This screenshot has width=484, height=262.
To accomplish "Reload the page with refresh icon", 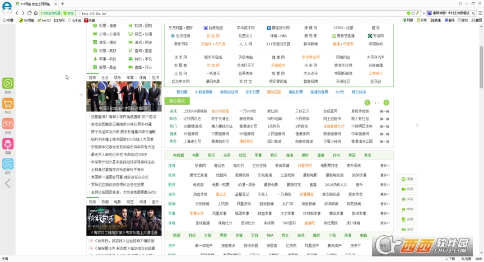I will click(29, 13).
